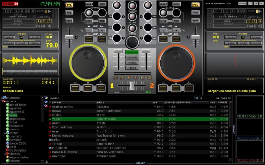Expand the cortes folder node
This screenshot has height=165, width=265.
pos(5,133)
